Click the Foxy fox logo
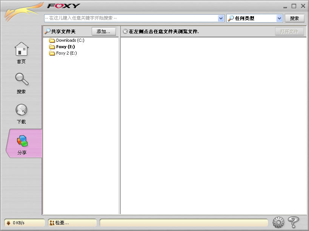Viewport: 309px width, 231px height. (23, 11)
